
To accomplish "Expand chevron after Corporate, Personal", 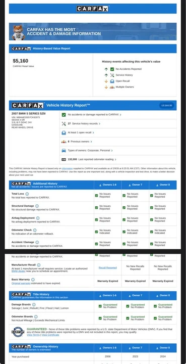I will pyautogui.click(x=112, y=151).
